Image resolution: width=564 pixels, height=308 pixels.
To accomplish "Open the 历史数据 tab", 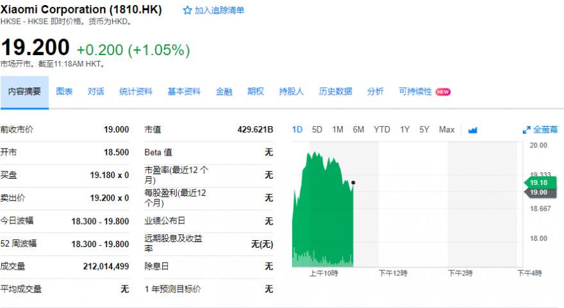I will (335, 92).
